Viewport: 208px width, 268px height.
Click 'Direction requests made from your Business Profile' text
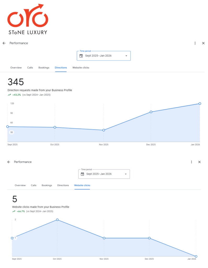40,90
